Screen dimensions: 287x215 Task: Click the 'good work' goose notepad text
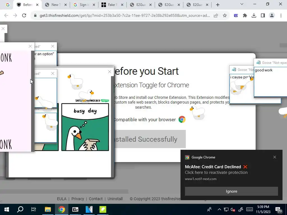(x=263, y=70)
